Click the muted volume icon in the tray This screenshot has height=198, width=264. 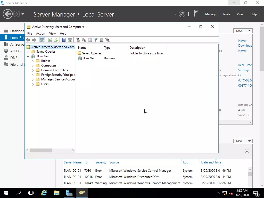(231, 193)
